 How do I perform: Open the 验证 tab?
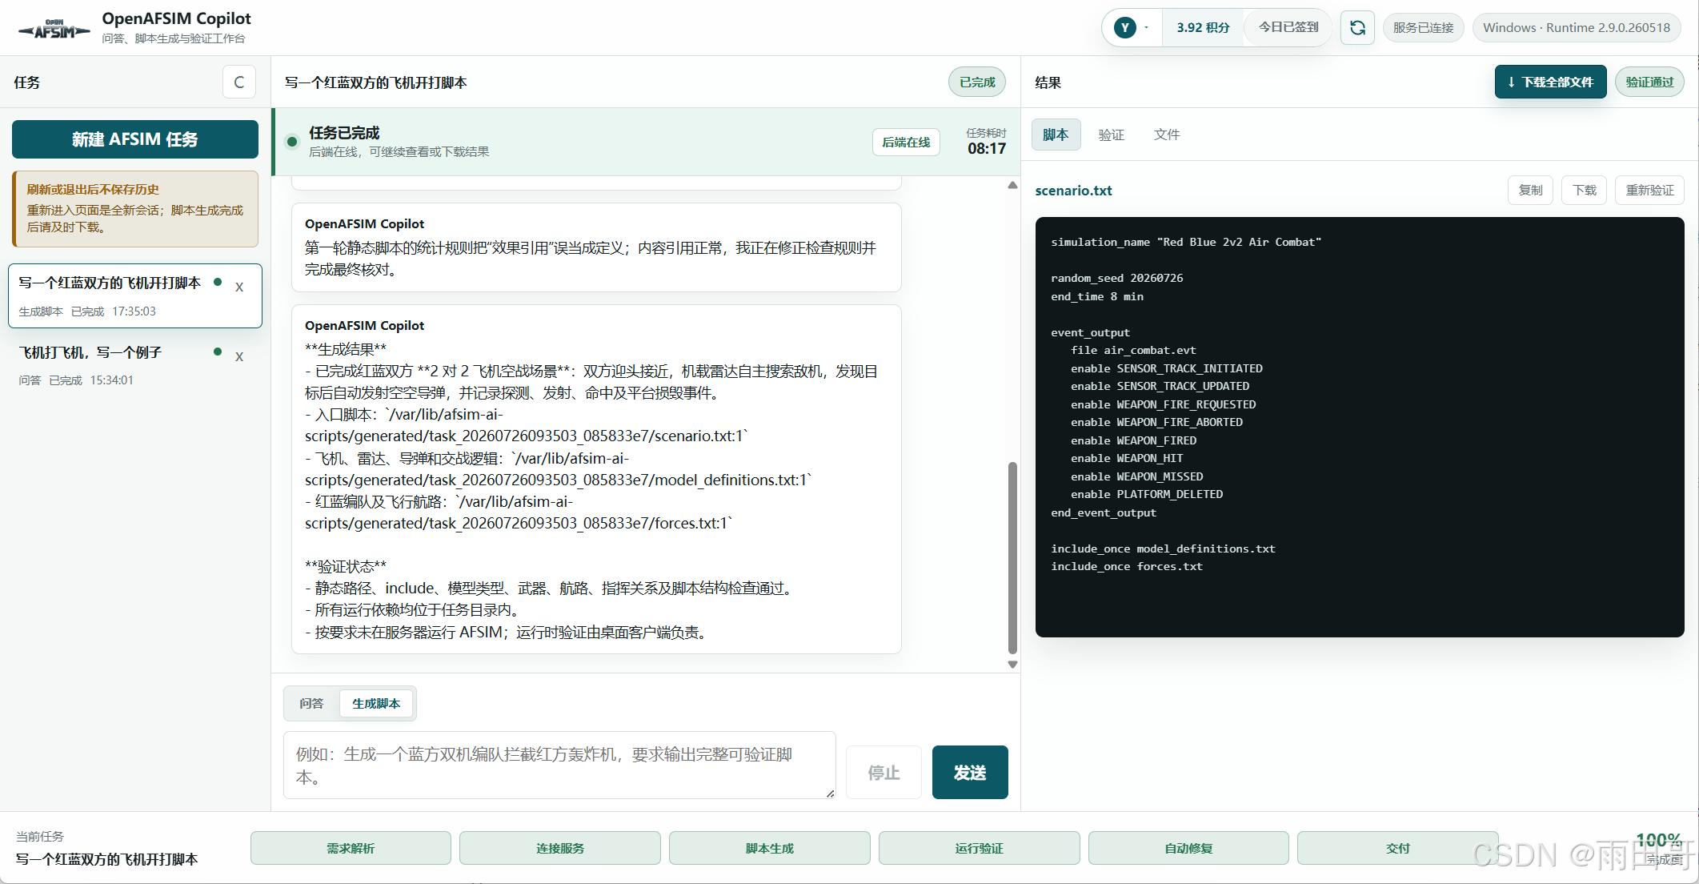(x=1111, y=135)
